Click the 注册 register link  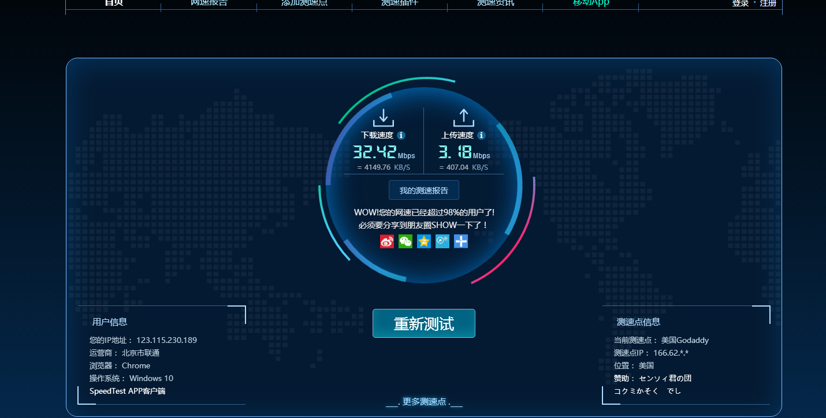(x=768, y=3)
